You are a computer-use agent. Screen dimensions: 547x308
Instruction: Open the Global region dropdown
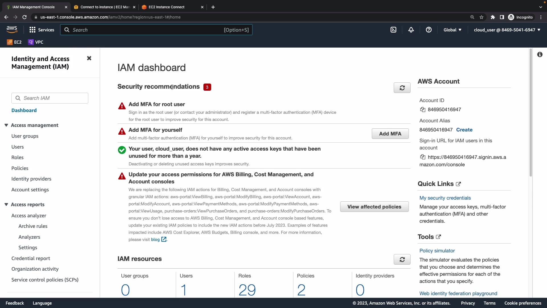point(452,30)
